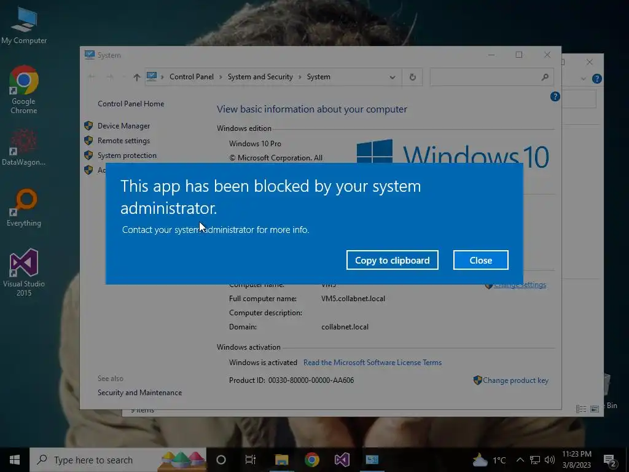Select the VM5.collabnet.local computer name text

(x=353, y=299)
